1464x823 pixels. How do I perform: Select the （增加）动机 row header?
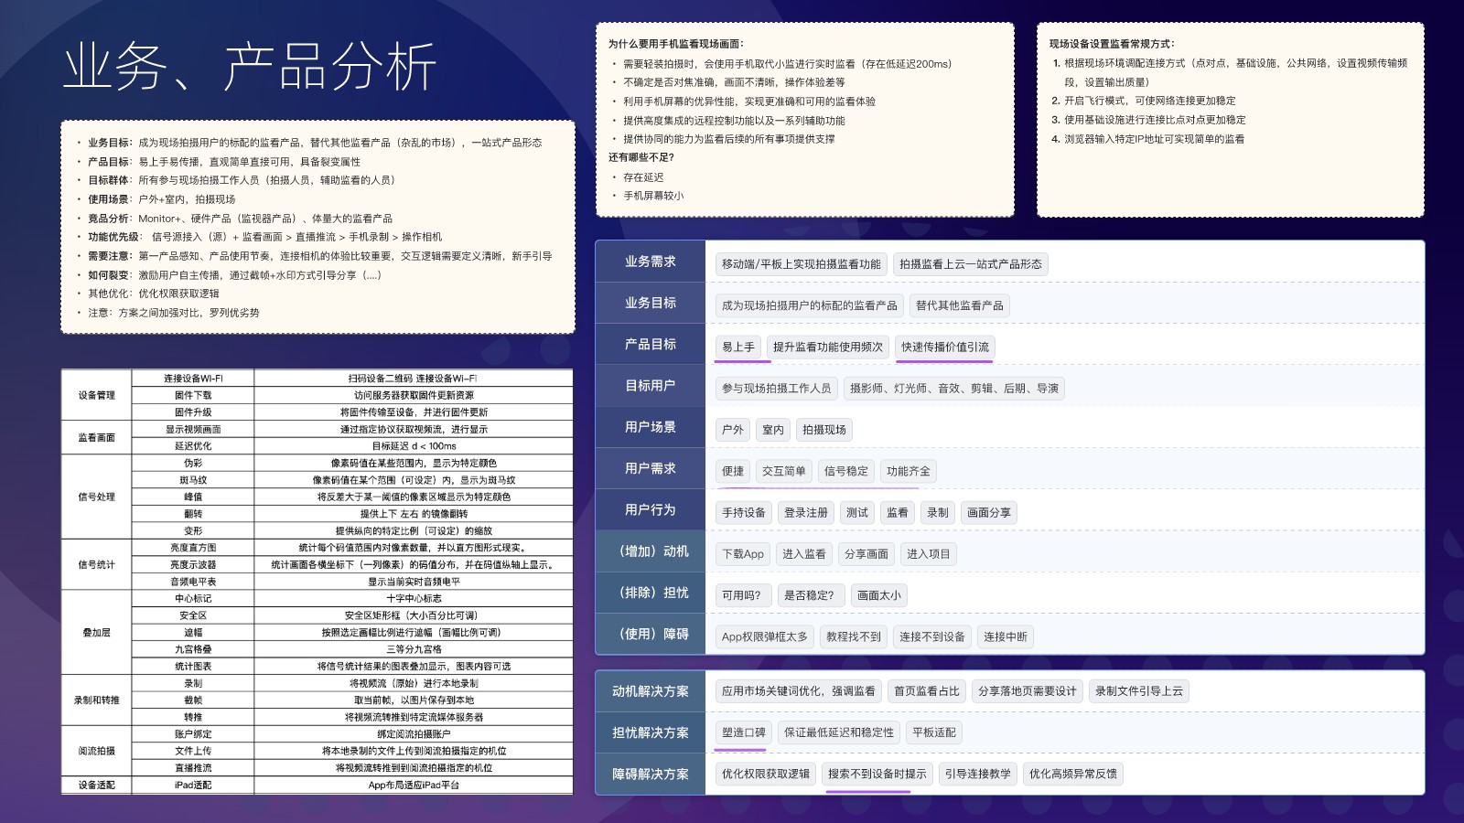pyautogui.click(x=651, y=551)
